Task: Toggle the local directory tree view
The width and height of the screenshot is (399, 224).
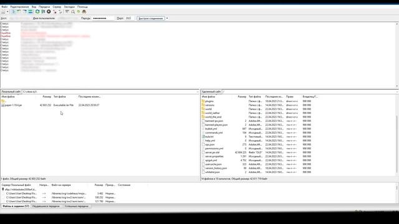Action: pos(19,12)
